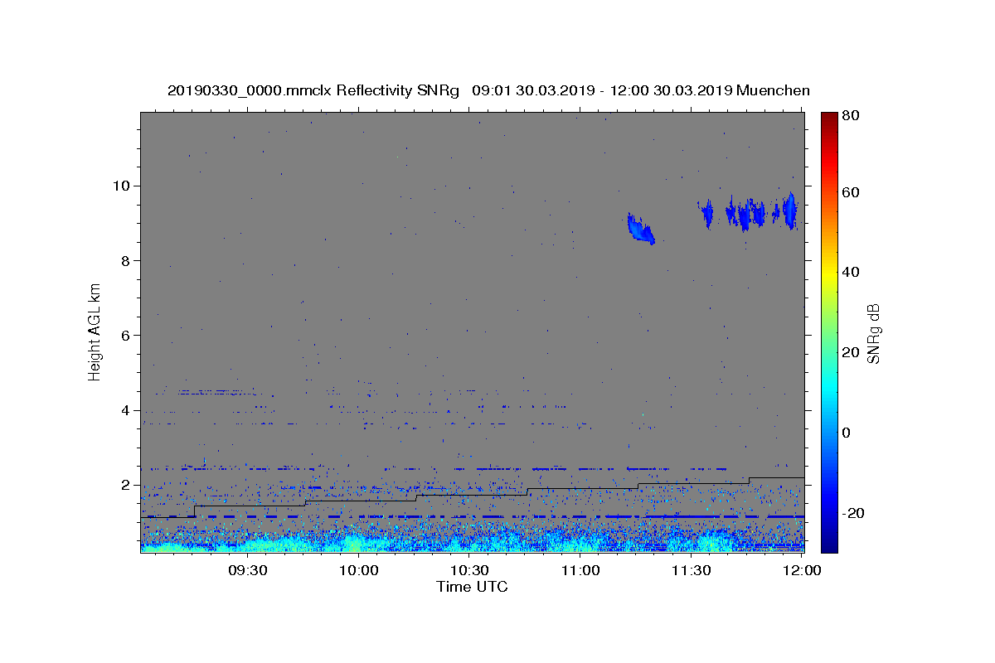
Task: Pick the dark red top of colorbar
Action: click(829, 118)
